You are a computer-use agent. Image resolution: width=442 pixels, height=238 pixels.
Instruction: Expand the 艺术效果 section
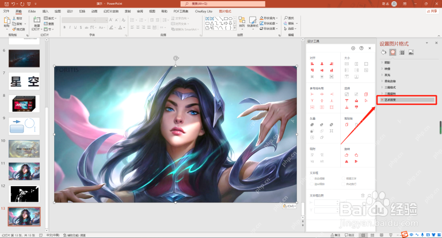[407, 100]
